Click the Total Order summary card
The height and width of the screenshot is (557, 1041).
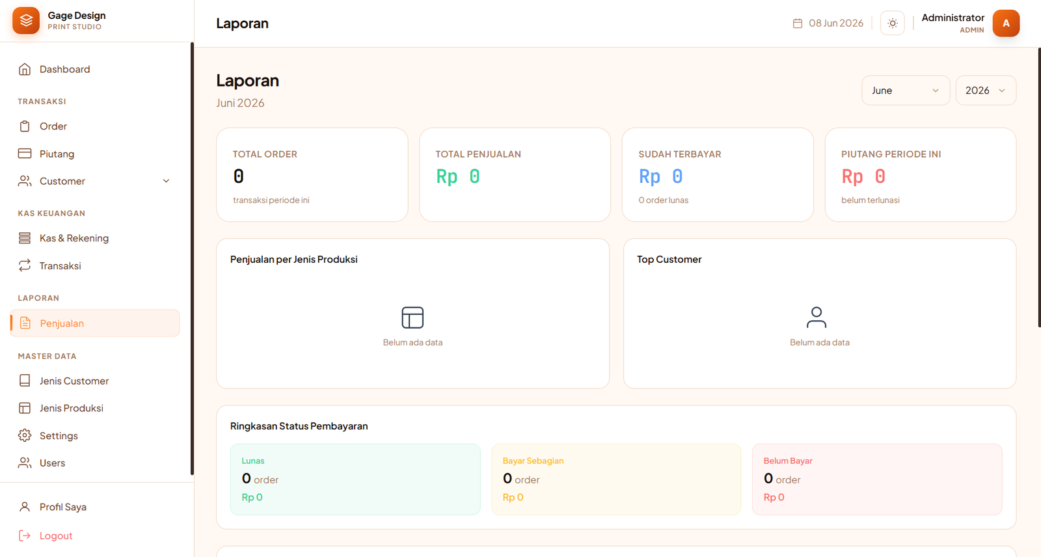pos(312,174)
